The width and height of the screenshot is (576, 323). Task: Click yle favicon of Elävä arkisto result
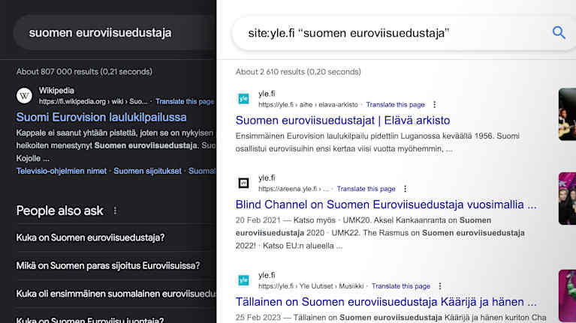[x=243, y=99]
